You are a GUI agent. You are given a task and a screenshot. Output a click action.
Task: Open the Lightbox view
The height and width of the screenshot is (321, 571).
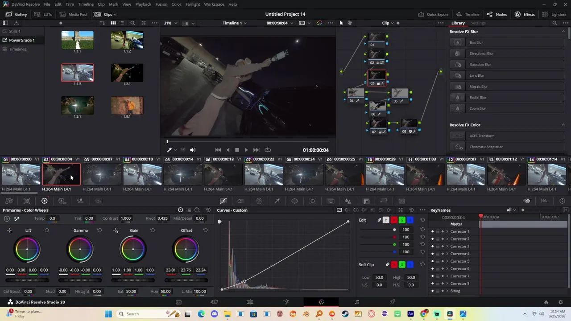point(554,14)
